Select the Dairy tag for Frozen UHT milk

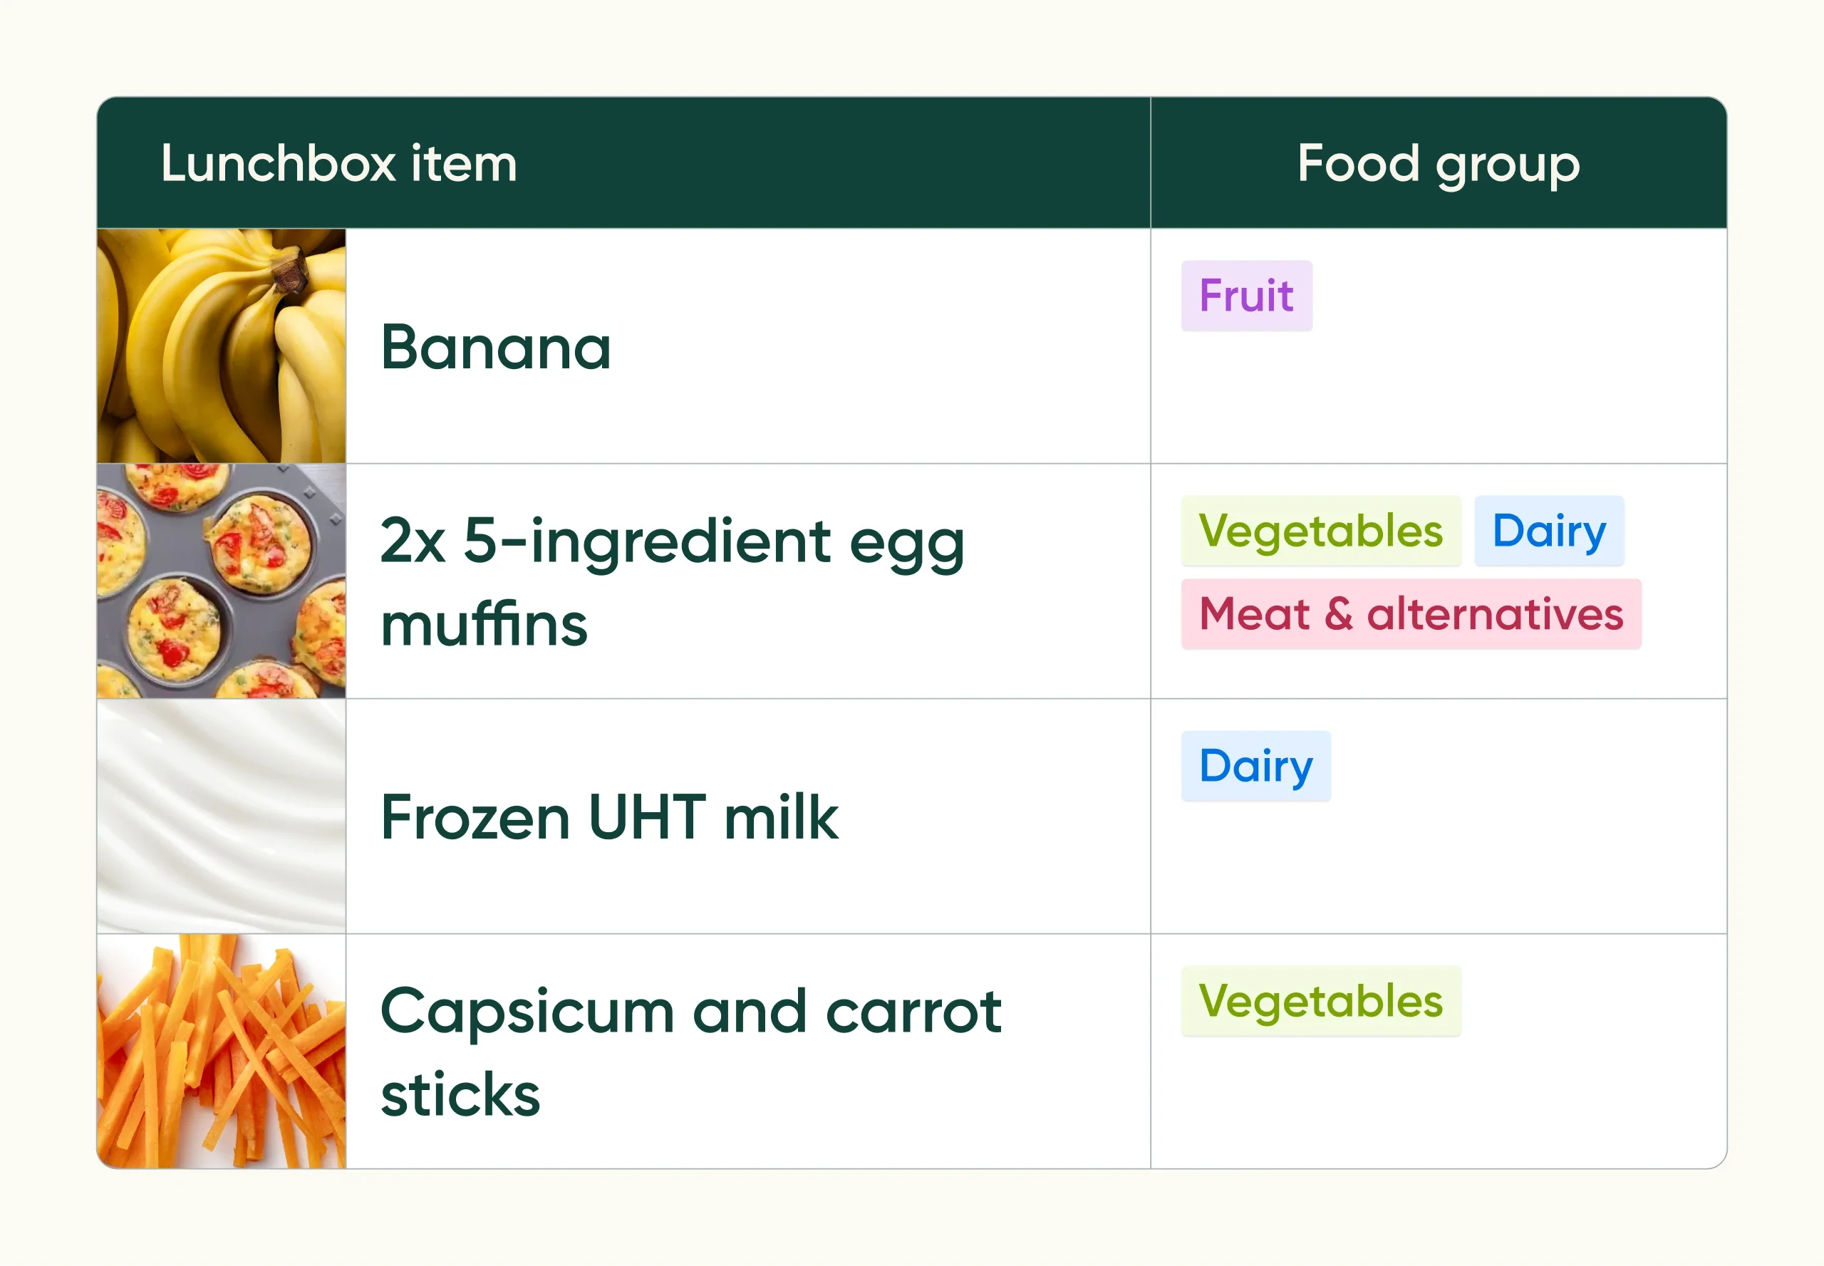[x=1255, y=767]
